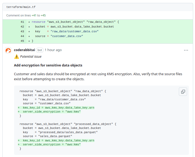Click the 'Add encryption for sensitive data objects' heading
Viewport: 195px width, 157px height.
pos(48,65)
